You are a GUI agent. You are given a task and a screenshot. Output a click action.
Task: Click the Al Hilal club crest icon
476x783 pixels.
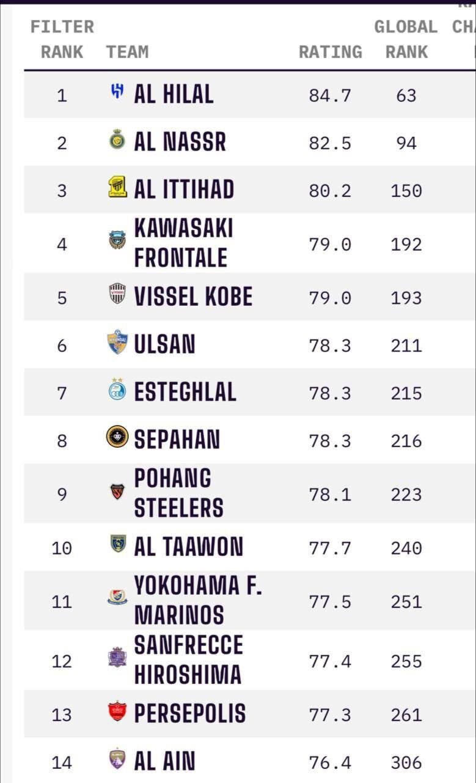(117, 92)
